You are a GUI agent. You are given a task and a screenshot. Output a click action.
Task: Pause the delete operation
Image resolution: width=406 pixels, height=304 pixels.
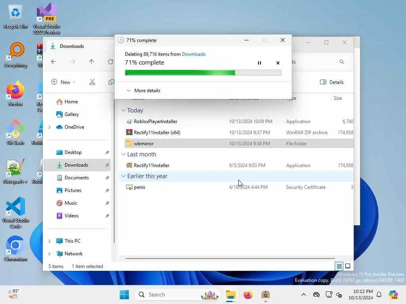point(259,63)
